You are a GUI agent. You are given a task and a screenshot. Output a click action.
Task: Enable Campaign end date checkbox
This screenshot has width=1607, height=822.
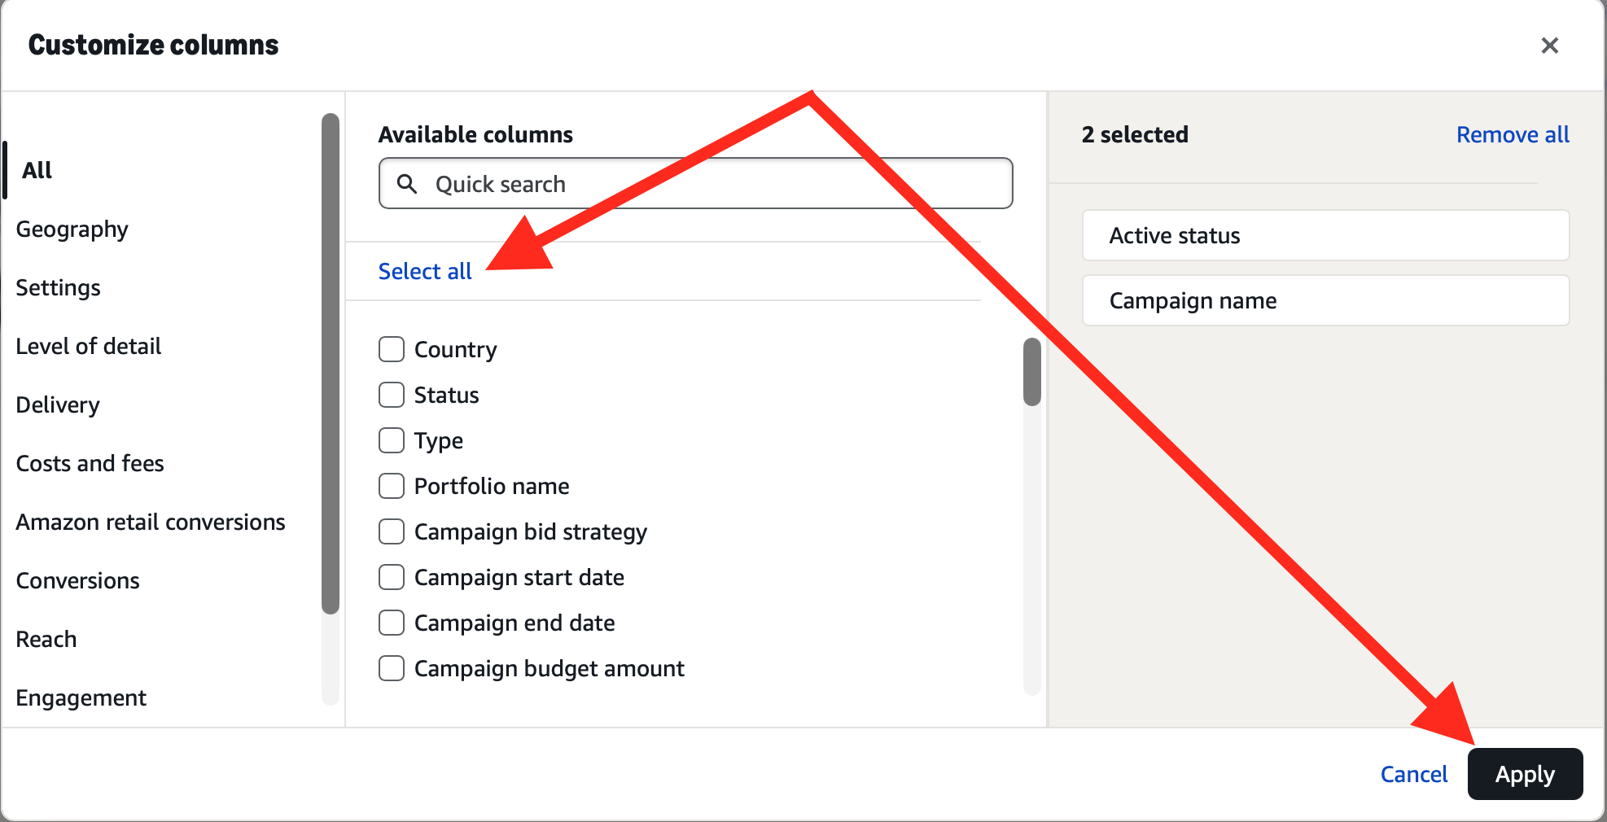392,623
